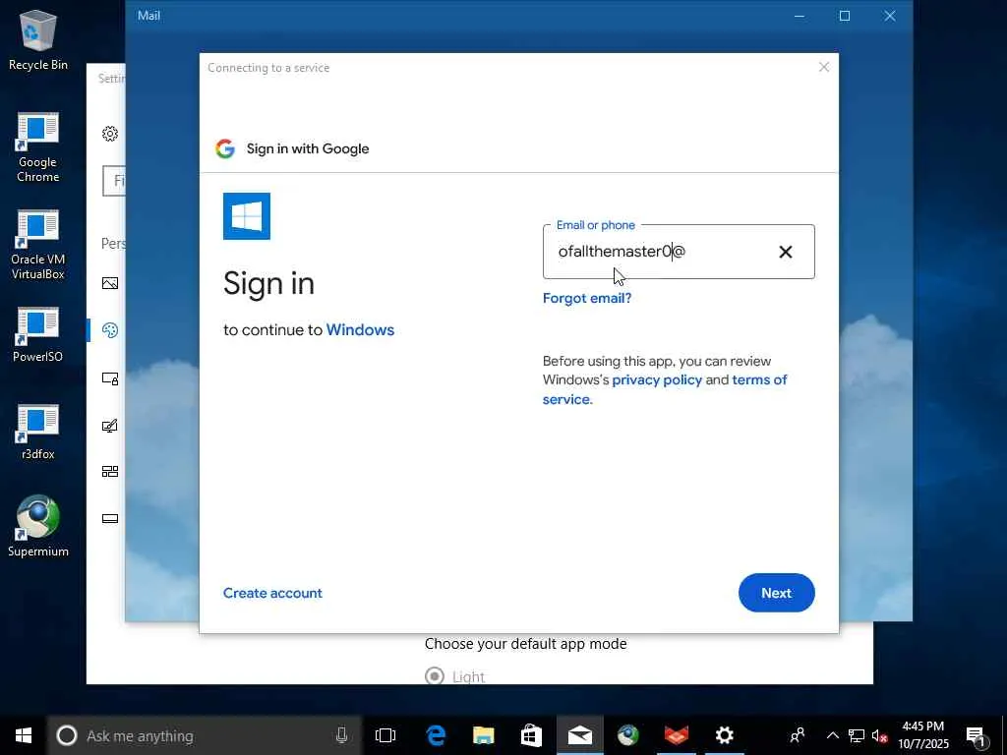The height and width of the screenshot is (755, 1007).
Task: Open the Forgot email? link
Action: [x=587, y=298]
